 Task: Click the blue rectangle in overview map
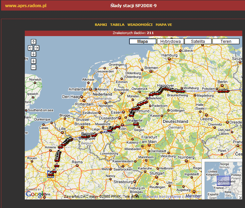(x=224, y=181)
